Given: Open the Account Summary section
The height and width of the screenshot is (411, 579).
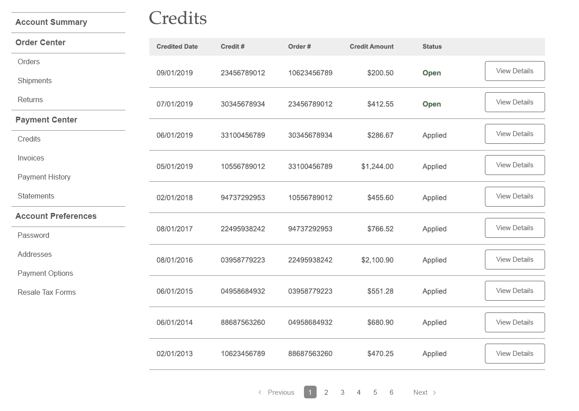Looking at the screenshot, I should pos(51,22).
